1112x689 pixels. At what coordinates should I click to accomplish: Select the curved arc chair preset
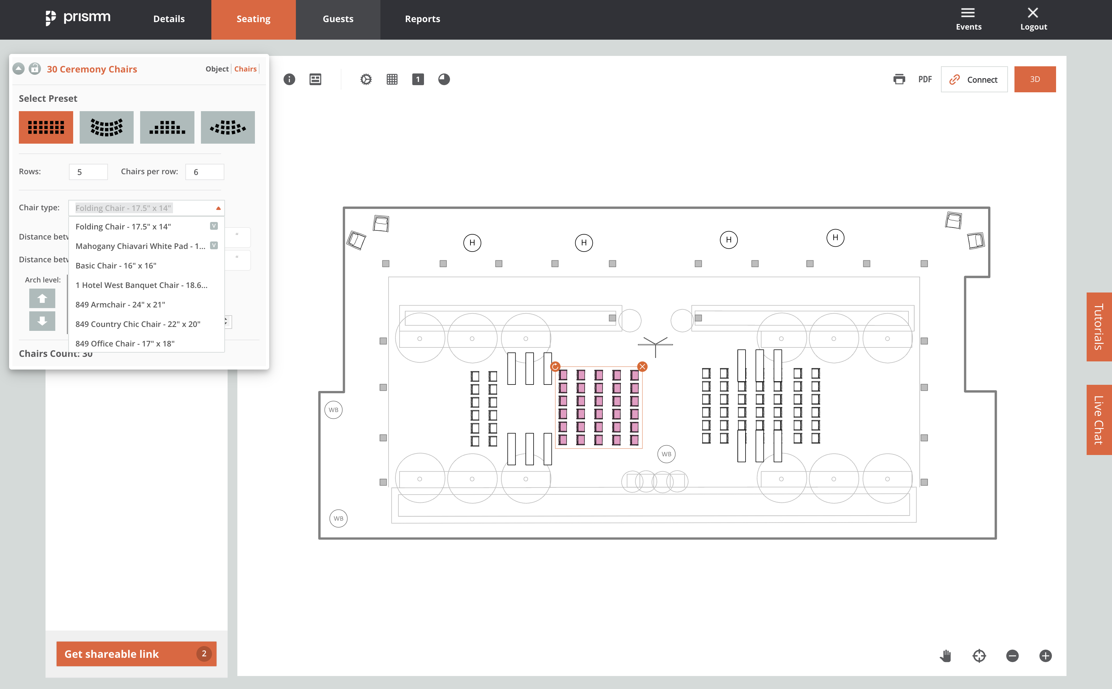pyautogui.click(x=106, y=128)
